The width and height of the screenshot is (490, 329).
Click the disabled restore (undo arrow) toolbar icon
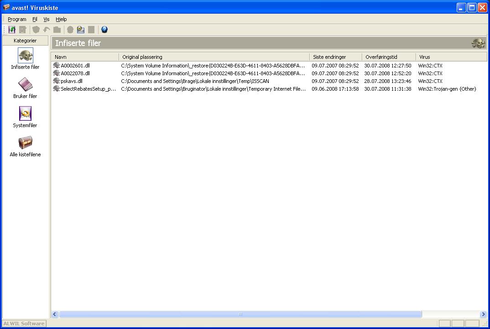[47, 30]
